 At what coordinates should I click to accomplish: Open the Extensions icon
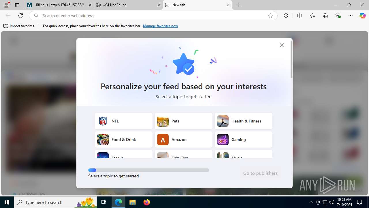click(x=286, y=16)
